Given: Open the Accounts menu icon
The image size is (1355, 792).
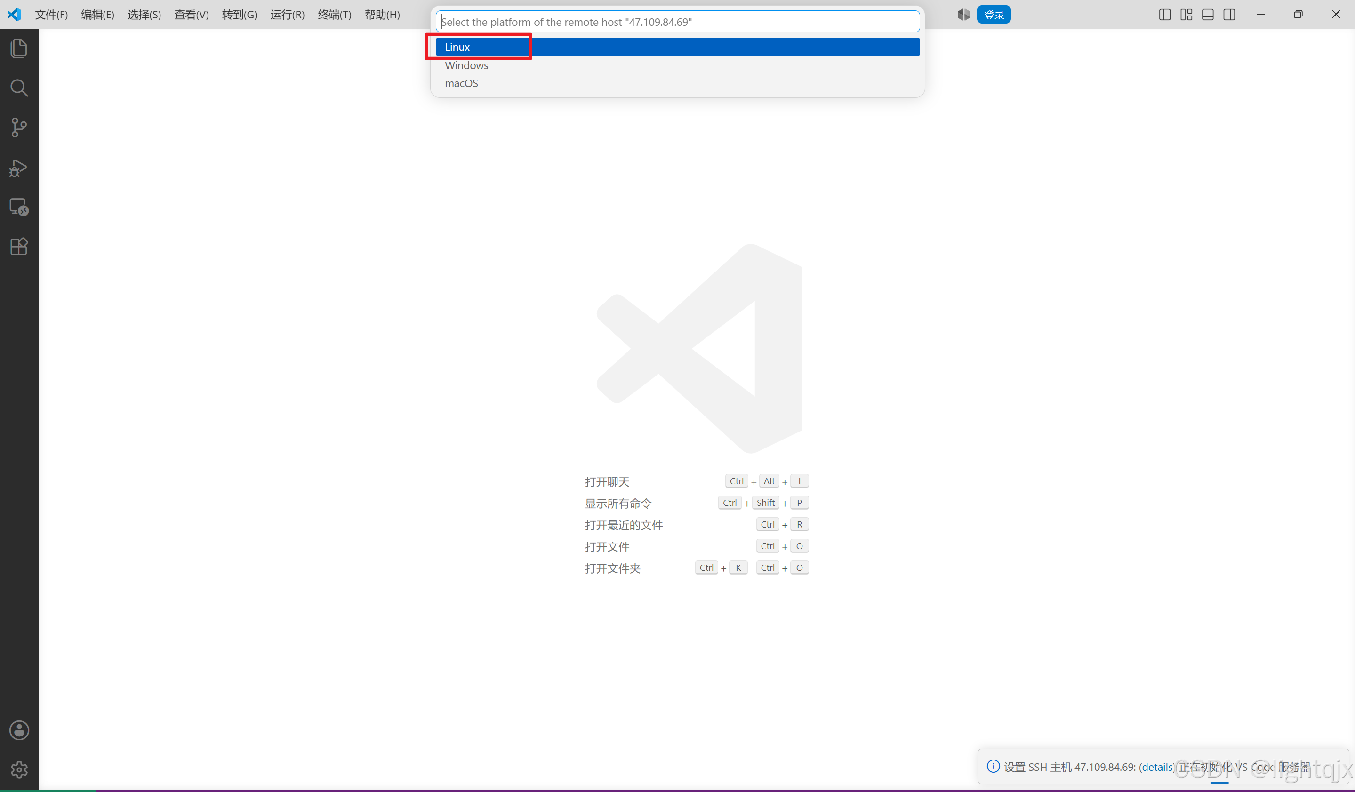Looking at the screenshot, I should coord(19,730).
